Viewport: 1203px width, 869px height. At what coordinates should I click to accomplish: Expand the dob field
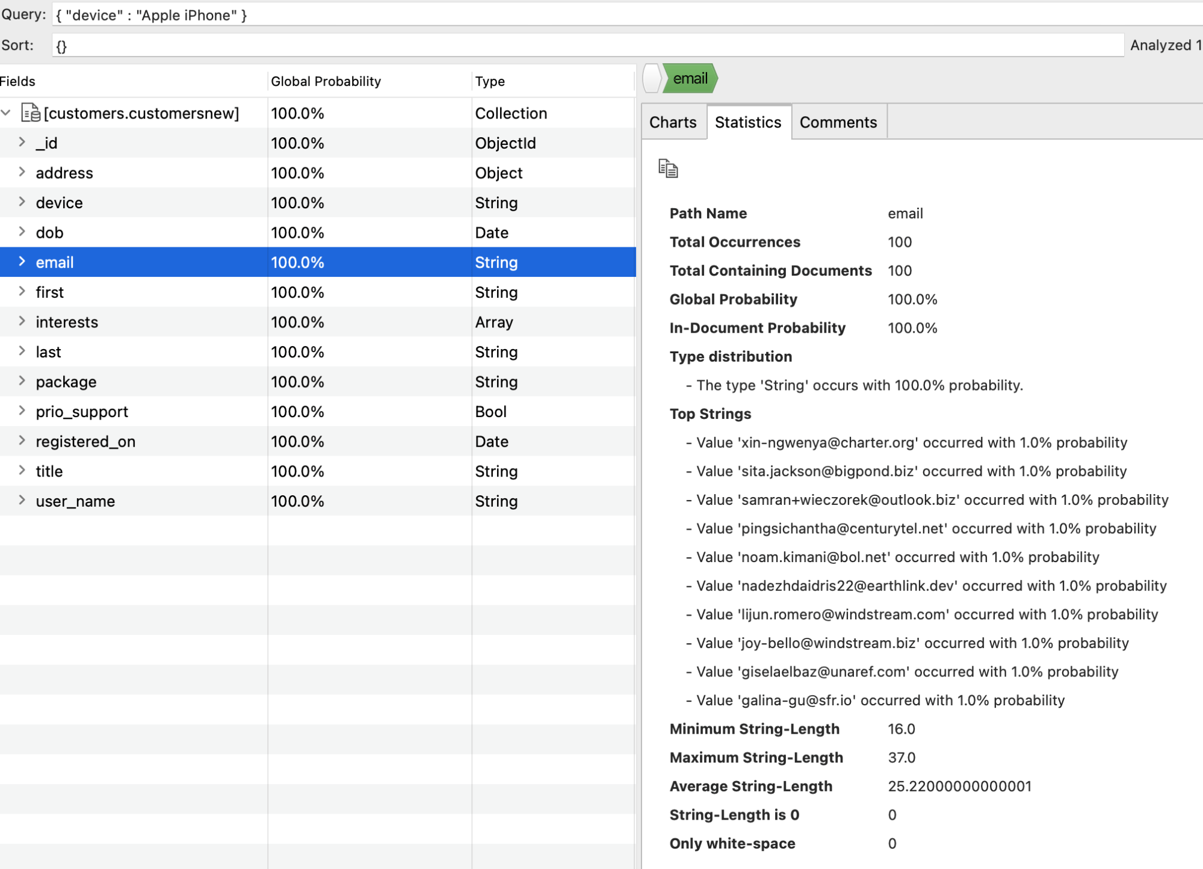22,232
